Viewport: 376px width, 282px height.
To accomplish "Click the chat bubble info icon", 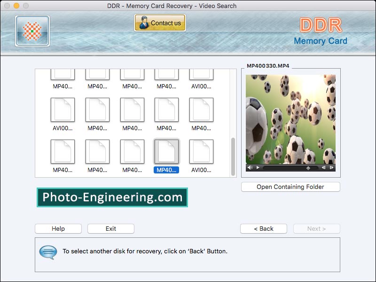I will (x=50, y=251).
